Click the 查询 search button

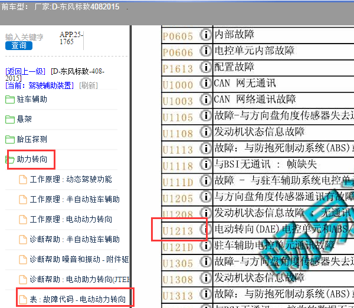[x=19, y=45]
